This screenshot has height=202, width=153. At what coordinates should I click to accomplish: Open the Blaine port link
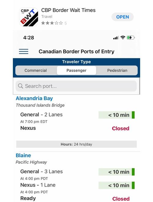(23, 155)
